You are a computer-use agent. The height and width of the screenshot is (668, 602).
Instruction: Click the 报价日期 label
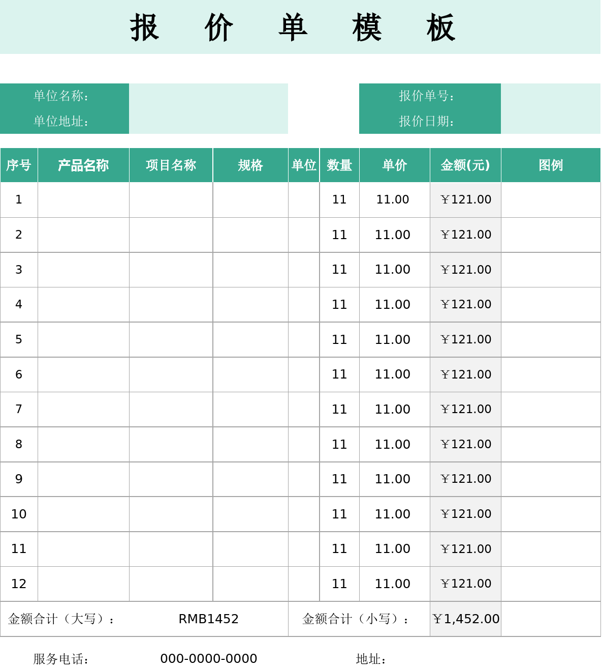[x=426, y=121]
